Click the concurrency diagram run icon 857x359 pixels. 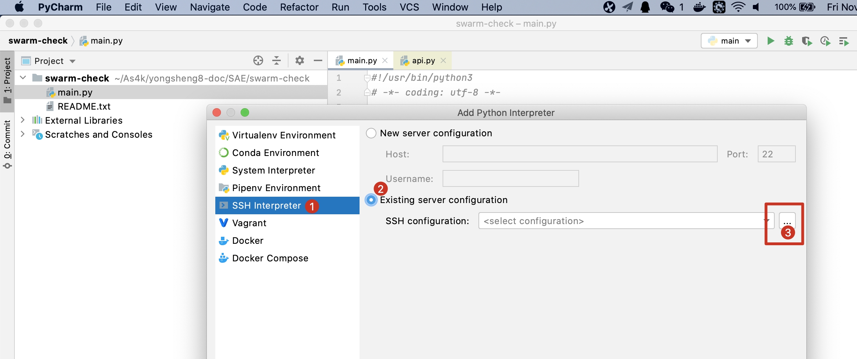[x=844, y=41]
